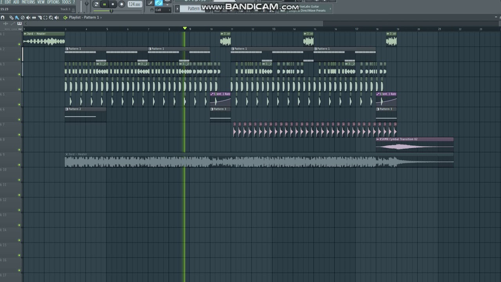Screen dimensions: 501x282
Task: Toggle pattern/song mode loop button
Action: pyautogui.click(x=96, y=4)
